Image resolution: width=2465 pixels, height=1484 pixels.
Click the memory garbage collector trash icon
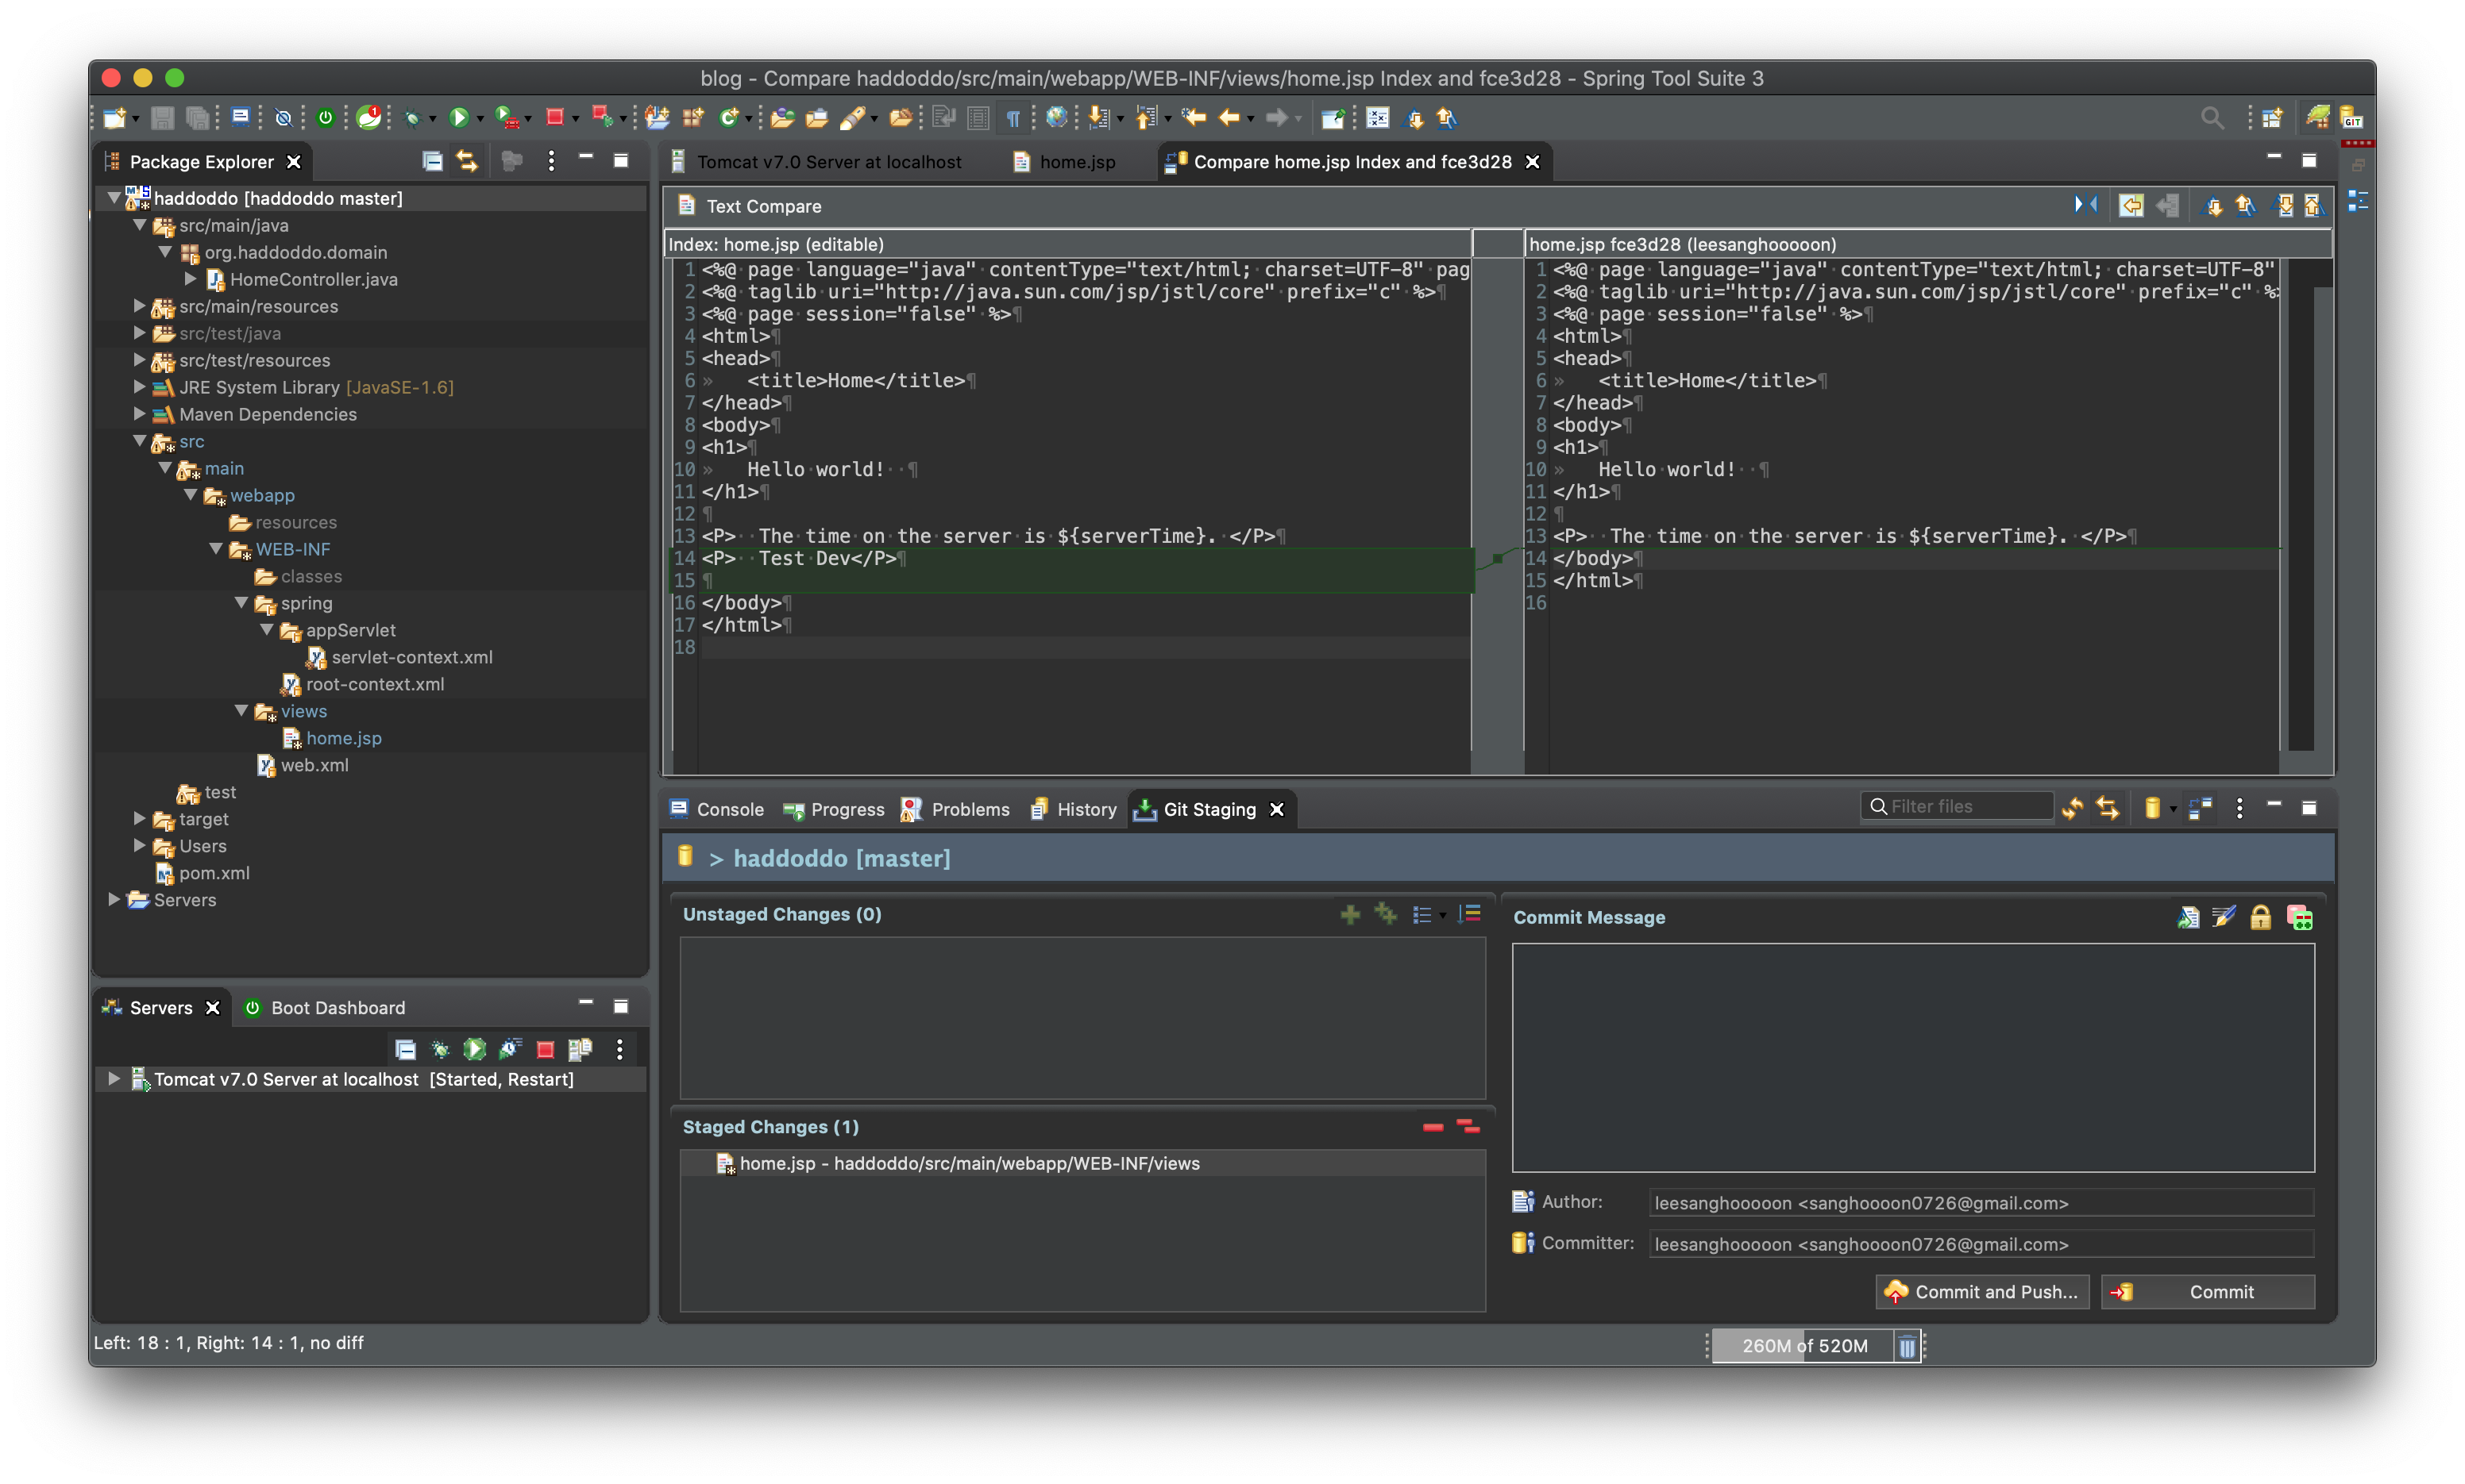click(x=1907, y=1346)
